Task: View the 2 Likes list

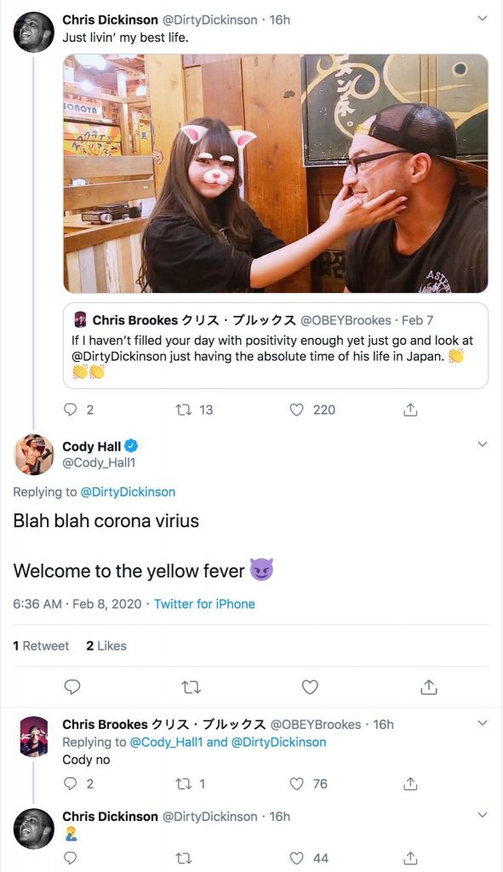Action: point(106,645)
